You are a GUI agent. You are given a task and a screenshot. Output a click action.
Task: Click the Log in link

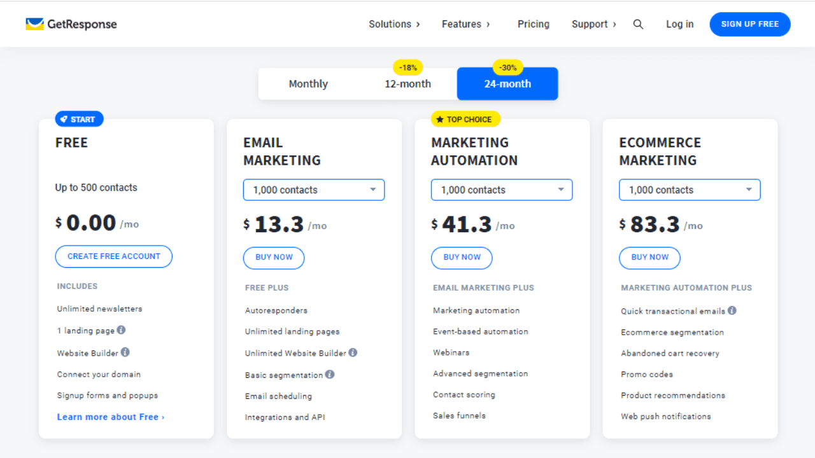pyautogui.click(x=680, y=24)
